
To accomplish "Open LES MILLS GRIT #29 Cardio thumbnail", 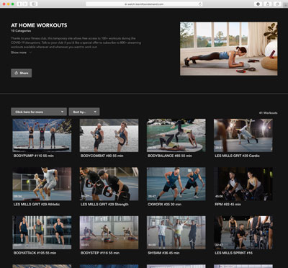I will pos(243,135).
